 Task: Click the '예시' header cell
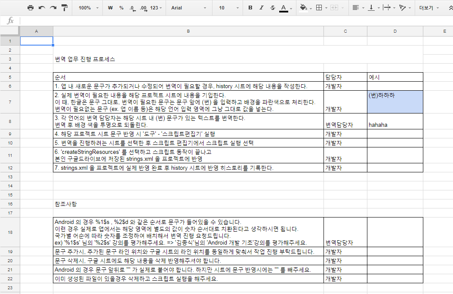point(395,77)
